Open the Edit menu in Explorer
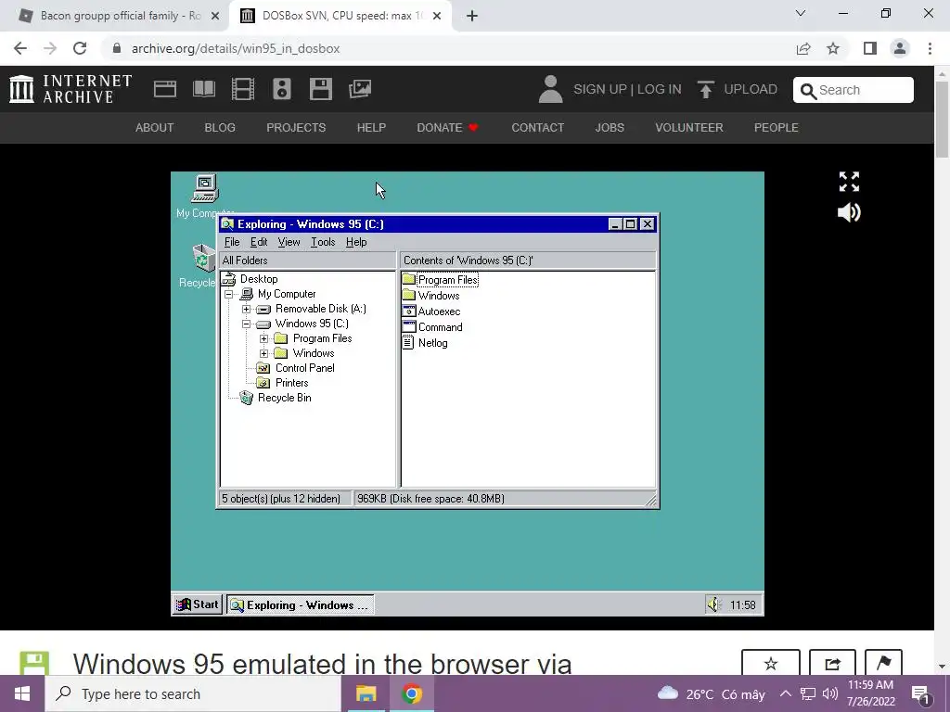The image size is (950, 712). 259,242
